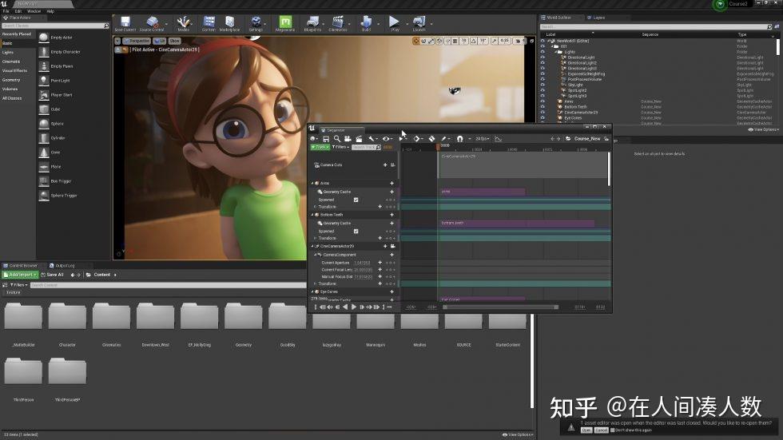Toggle visibility of the Lights folder
Viewport: 783px width, 440px height.
543,52
